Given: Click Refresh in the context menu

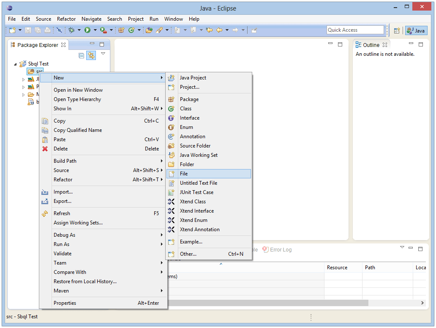Looking at the screenshot, I should tap(103, 213).
